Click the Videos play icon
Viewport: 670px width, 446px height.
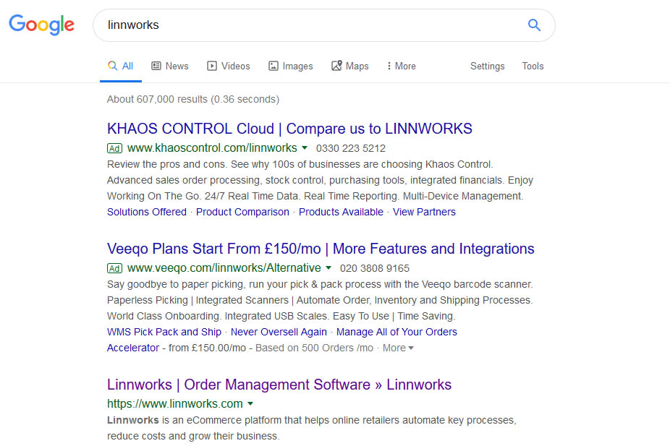tap(212, 66)
